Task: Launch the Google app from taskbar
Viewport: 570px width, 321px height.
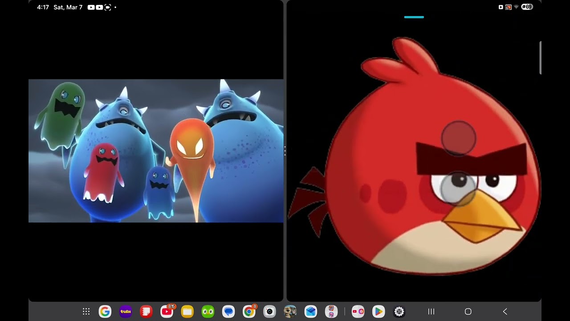Action: pyautogui.click(x=105, y=312)
